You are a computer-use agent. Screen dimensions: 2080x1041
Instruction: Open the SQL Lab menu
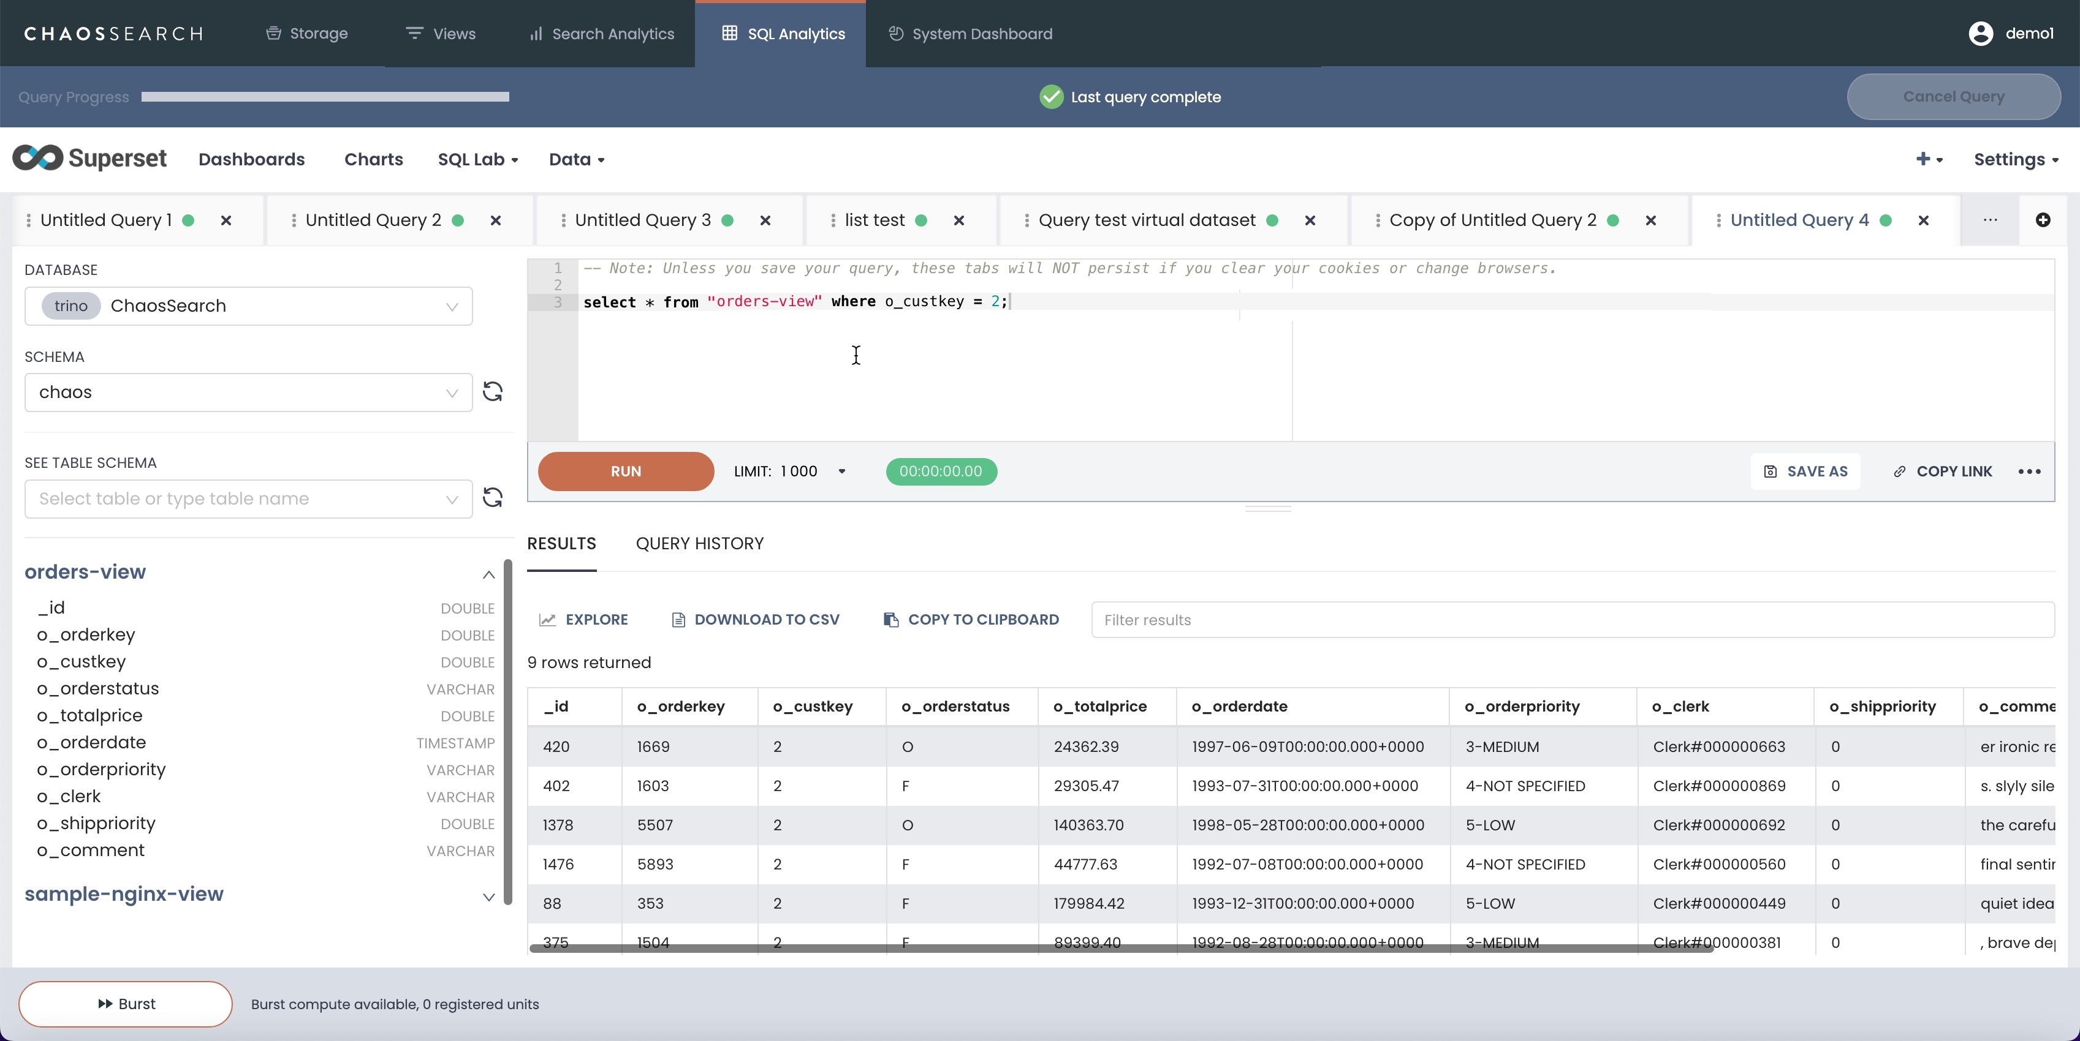click(x=477, y=159)
